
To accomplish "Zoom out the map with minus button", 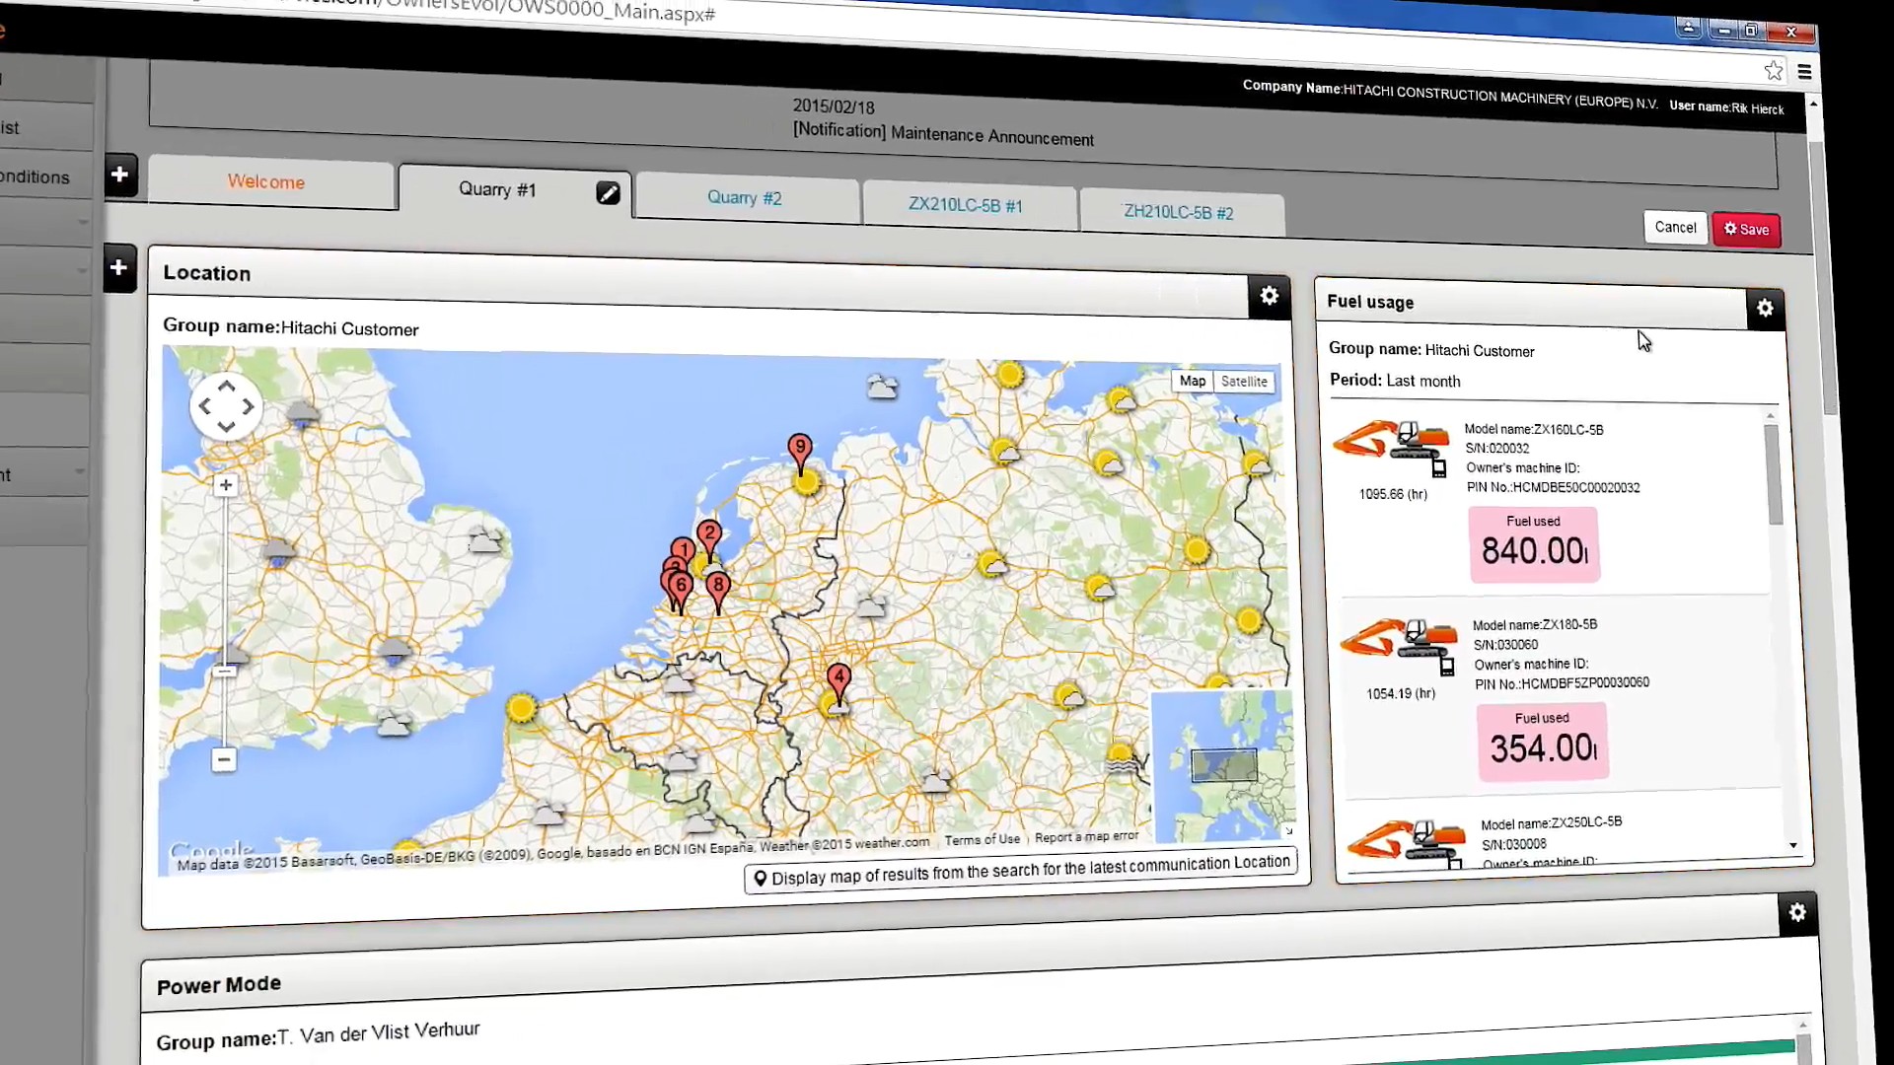I will [x=224, y=759].
